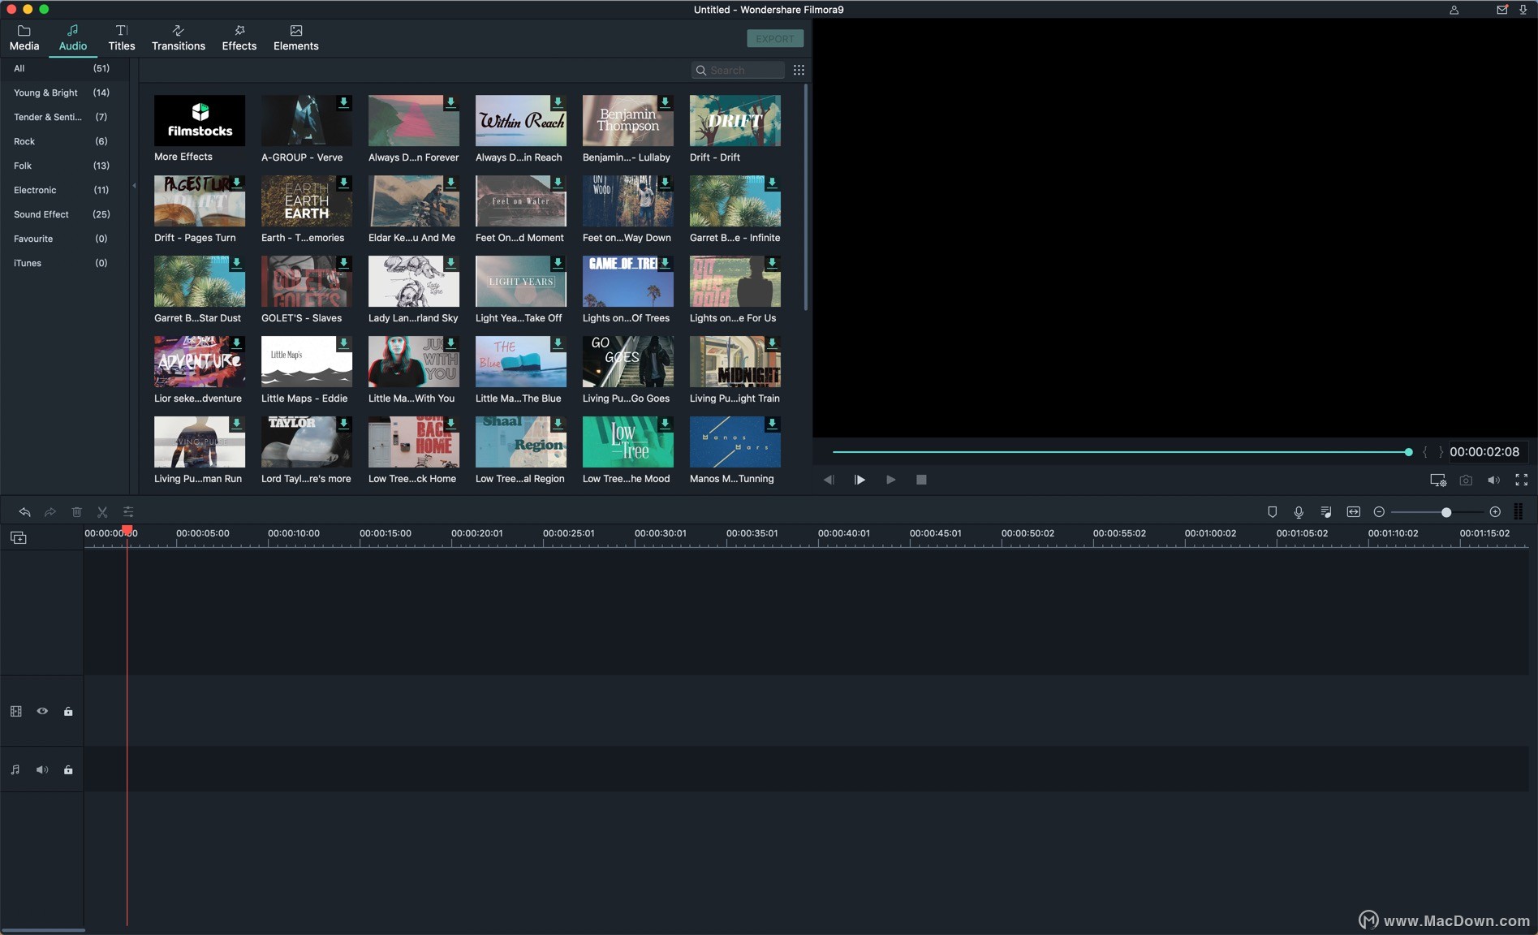Viewport: 1538px width, 935px height.
Task: Mute the audio track speaker icon
Action: [x=41, y=769]
